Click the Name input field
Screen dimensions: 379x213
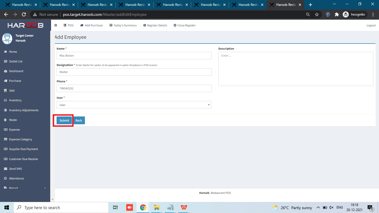134,55
